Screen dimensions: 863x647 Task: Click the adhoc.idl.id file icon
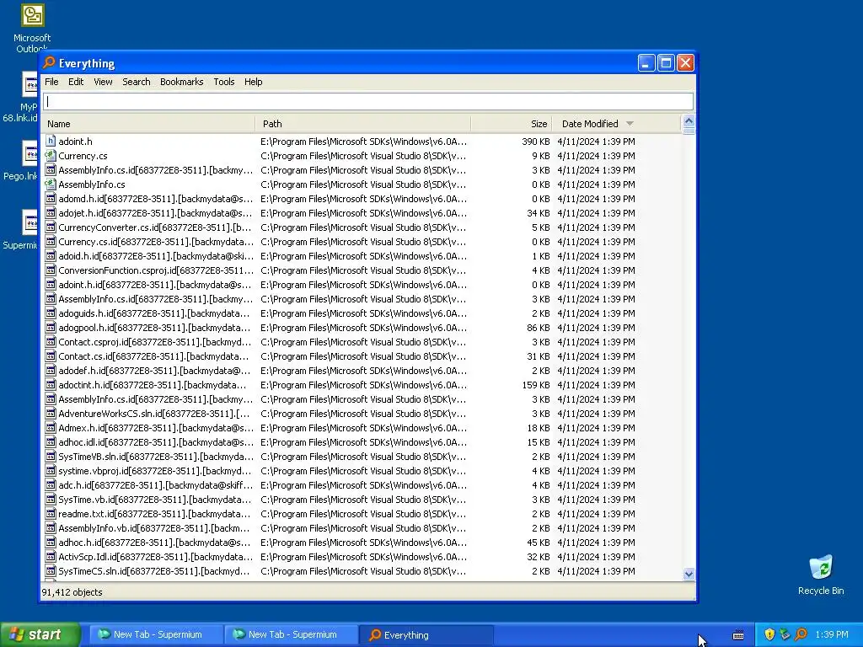51,441
